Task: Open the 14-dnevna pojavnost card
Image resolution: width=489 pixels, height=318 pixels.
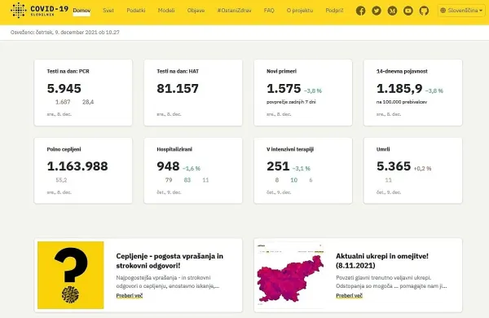Action: pyautogui.click(x=413, y=93)
